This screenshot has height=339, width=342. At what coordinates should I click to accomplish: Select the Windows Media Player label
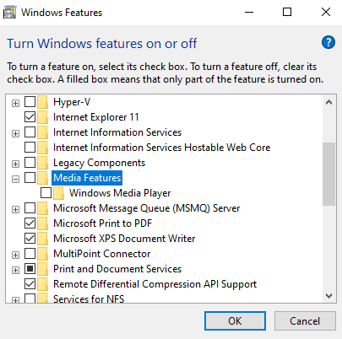click(x=120, y=193)
